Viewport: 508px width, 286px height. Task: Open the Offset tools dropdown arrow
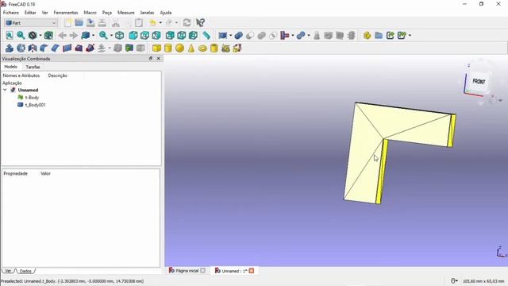(x=110, y=48)
